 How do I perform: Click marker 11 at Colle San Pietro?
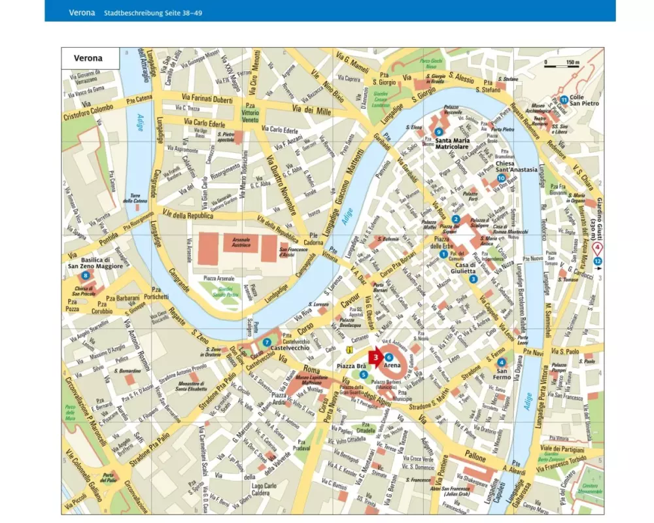pyautogui.click(x=563, y=99)
